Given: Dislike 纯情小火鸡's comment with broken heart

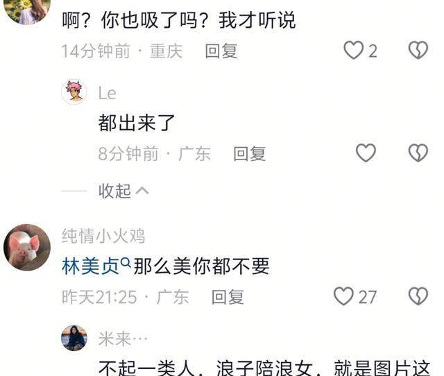Looking at the screenshot, I should click(x=418, y=296).
